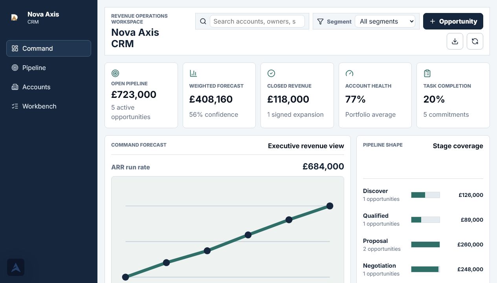This screenshot has height=283, width=497.
Task: Click the £248,000 Negotiation amount
Action: pos(470,269)
